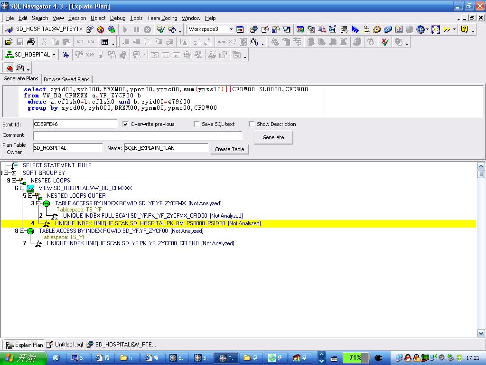Click the red-green check mark toolbar icon
The width and height of the screenshot is (486, 365).
[x=385, y=42]
